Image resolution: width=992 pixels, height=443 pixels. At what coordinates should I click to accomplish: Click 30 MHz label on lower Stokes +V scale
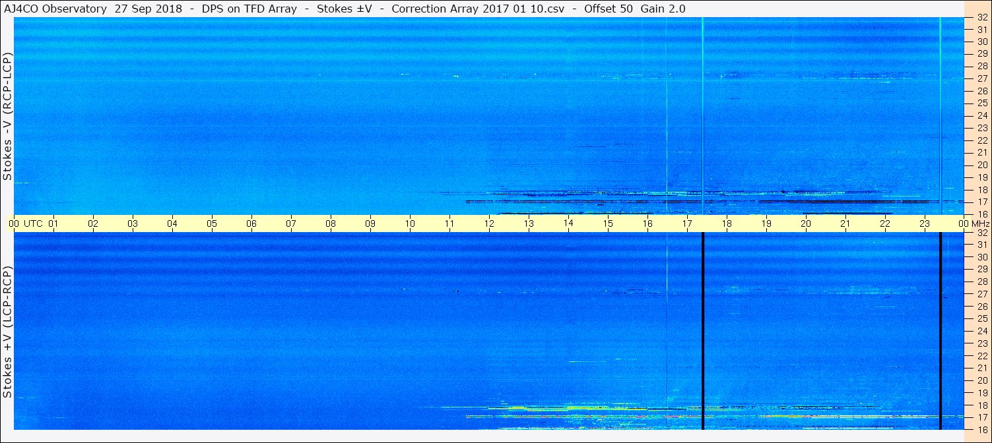pos(981,257)
